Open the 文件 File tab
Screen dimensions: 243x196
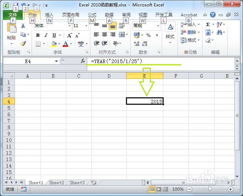point(13,15)
